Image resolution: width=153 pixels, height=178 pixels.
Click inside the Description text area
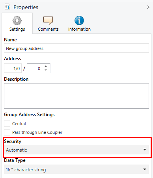(76, 96)
